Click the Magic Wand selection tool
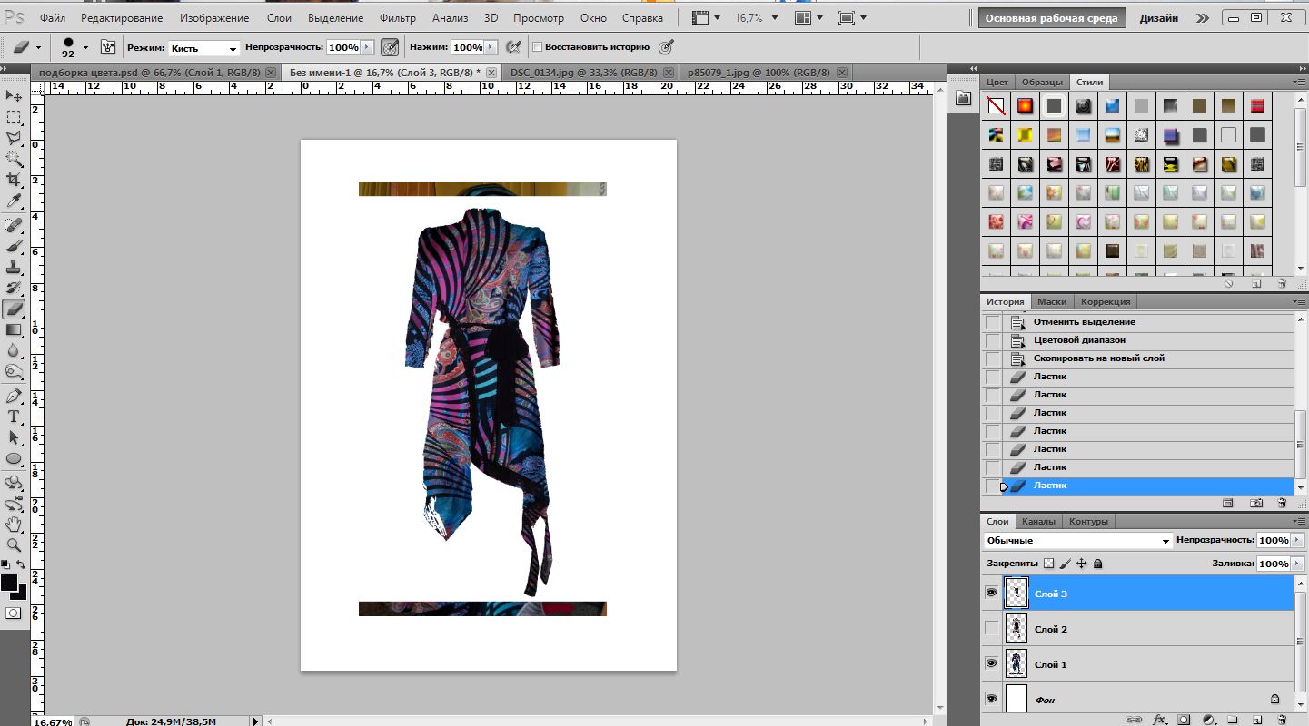This screenshot has width=1309, height=726. (14, 159)
